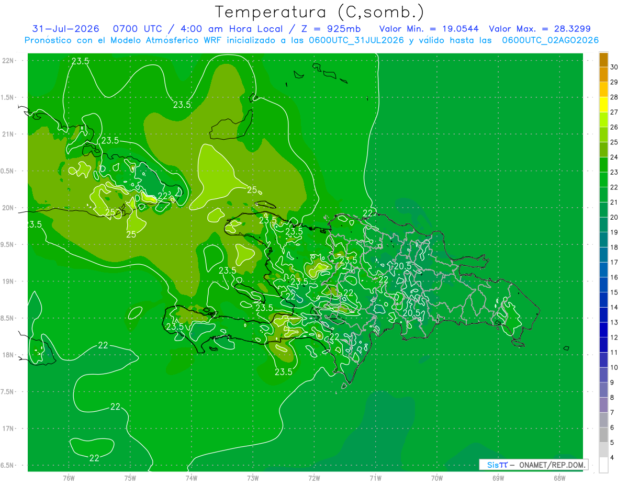
Task: Click the green legend band between 22 and 23
Action: click(603, 180)
